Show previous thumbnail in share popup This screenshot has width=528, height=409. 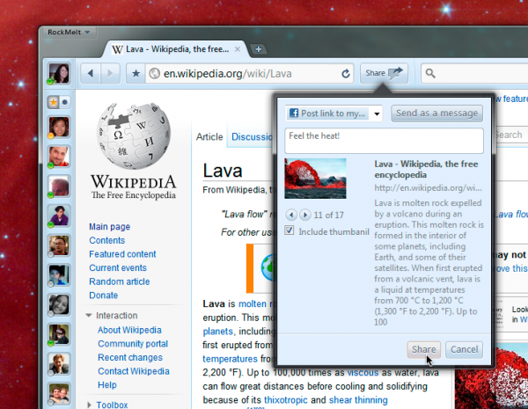[291, 215]
